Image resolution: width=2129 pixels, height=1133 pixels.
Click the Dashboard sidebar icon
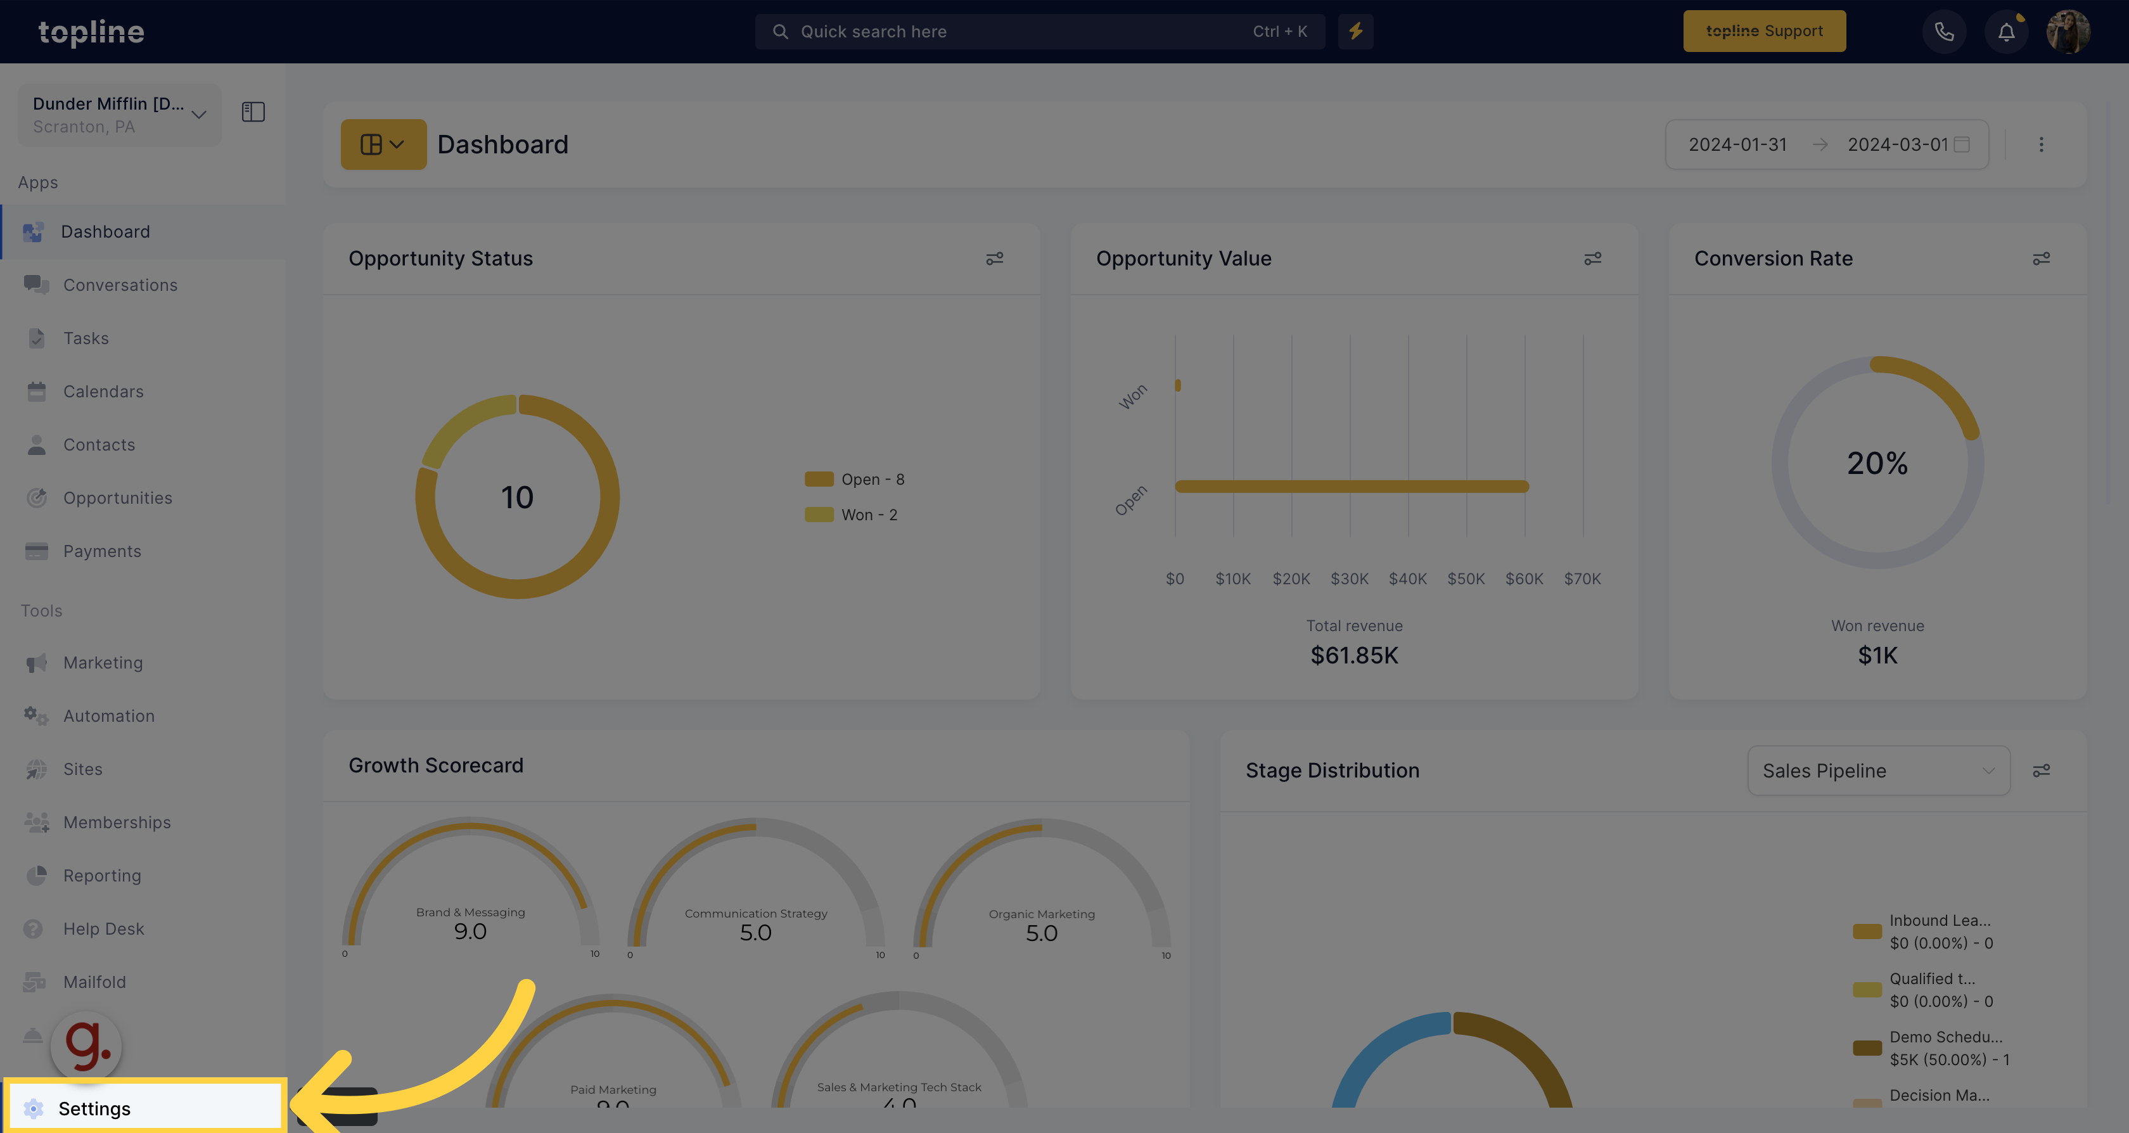33,232
